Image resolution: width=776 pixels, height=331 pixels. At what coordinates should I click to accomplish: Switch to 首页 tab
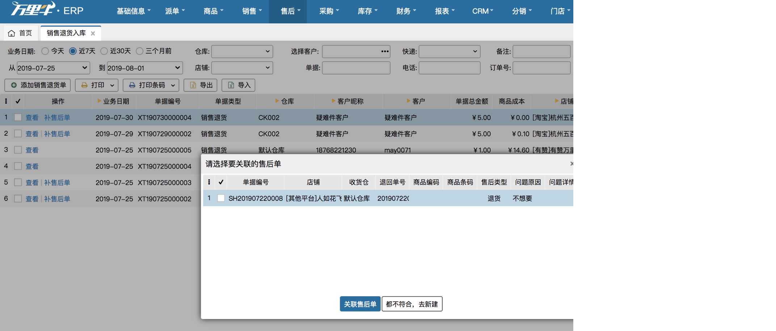(x=20, y=33)
